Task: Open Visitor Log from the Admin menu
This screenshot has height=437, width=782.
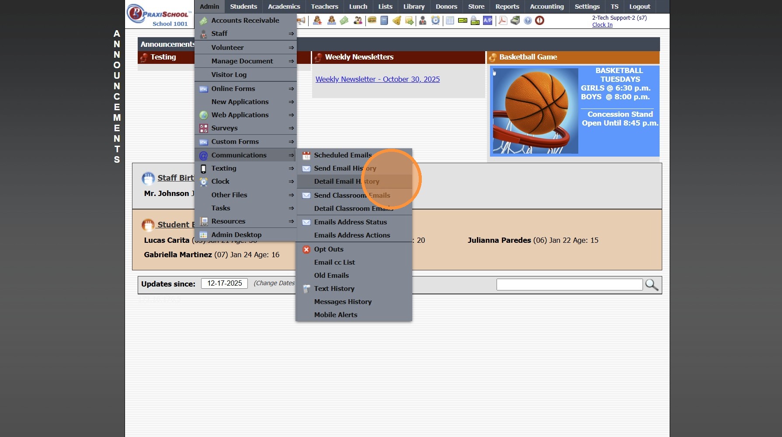Action: click(246, 75)
